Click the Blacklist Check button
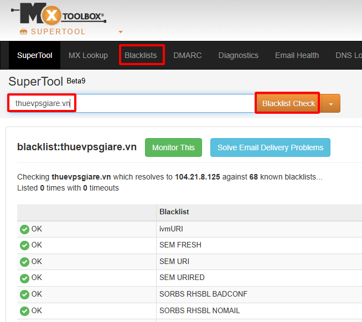This screenshot has height=322, width=362. (x=288, y=103)
